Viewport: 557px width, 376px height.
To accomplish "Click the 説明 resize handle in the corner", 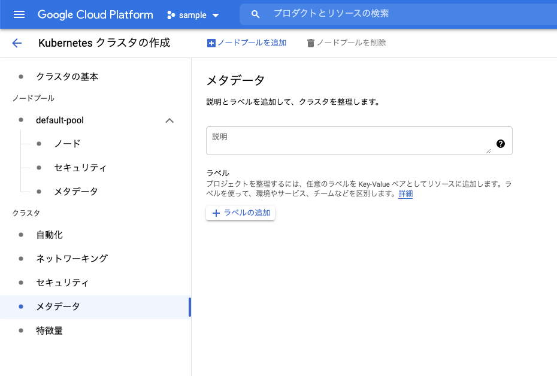I will pos(490,150).
